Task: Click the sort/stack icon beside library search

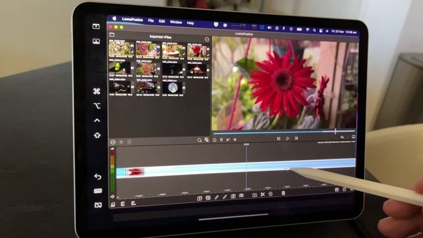Action: pyautogui.click(x=207, y=139)
